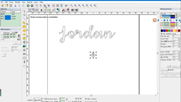Adjust Frequency(KHz) stepper
This screenshot has width=181, height=102.
179,46
